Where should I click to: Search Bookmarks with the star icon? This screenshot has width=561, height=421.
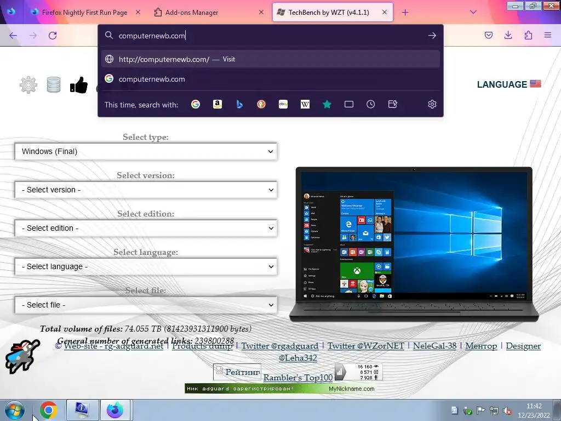point(327,104)
